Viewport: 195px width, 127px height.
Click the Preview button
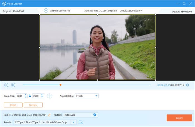(33, 105)
